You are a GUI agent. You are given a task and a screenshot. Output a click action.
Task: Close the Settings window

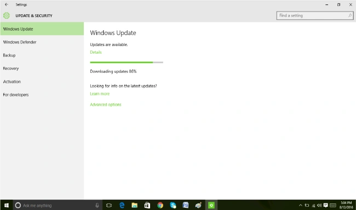(x=351, y=4)
